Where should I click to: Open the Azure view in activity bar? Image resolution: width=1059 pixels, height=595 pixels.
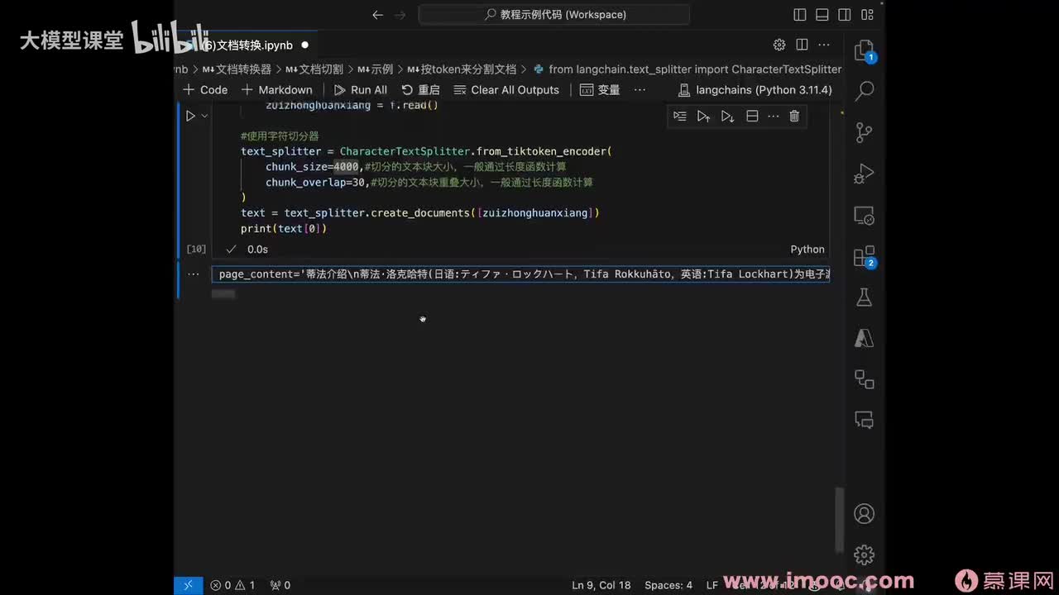tap(864, 339)
